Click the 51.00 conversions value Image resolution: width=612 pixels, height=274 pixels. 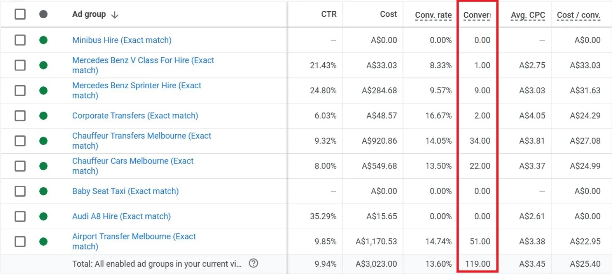480,242
